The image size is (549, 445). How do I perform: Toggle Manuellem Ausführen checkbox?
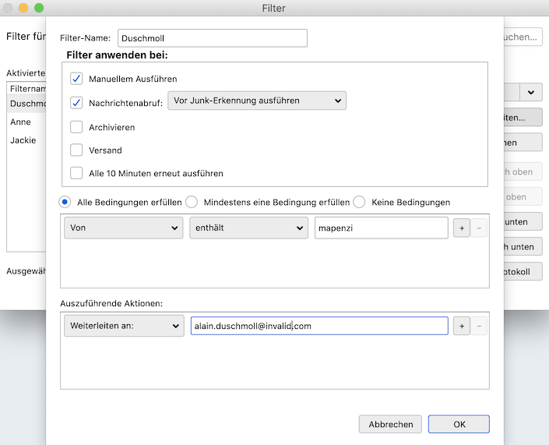76,79
